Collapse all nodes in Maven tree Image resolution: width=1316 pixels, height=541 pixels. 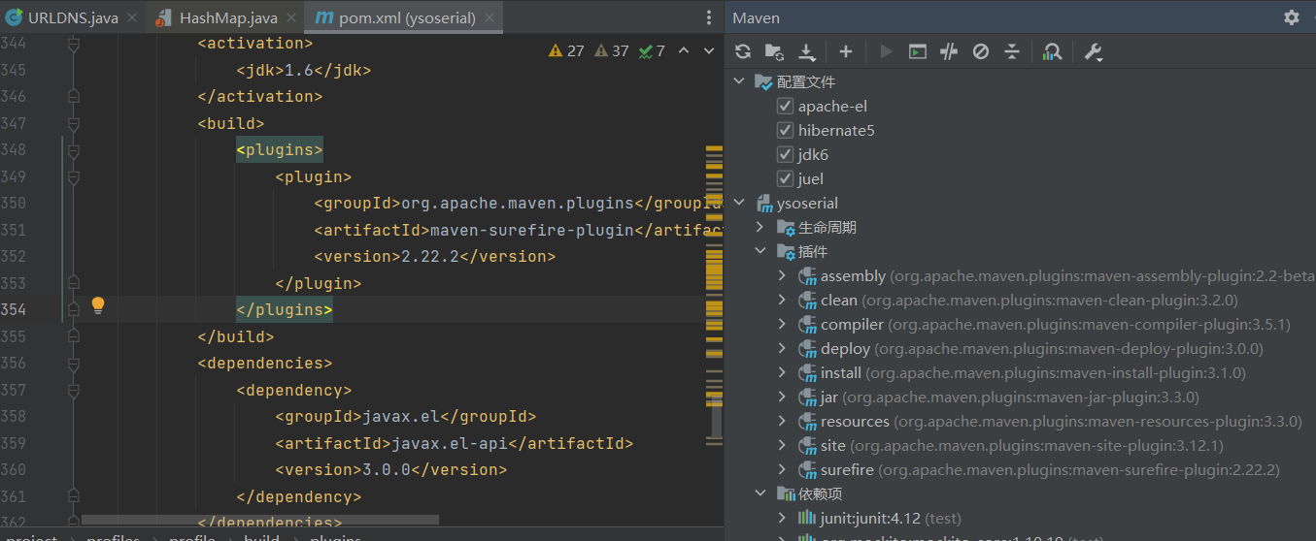1011,51
